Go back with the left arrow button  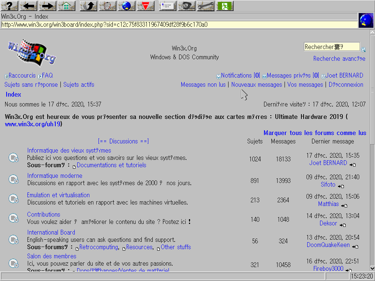[29, 5]
